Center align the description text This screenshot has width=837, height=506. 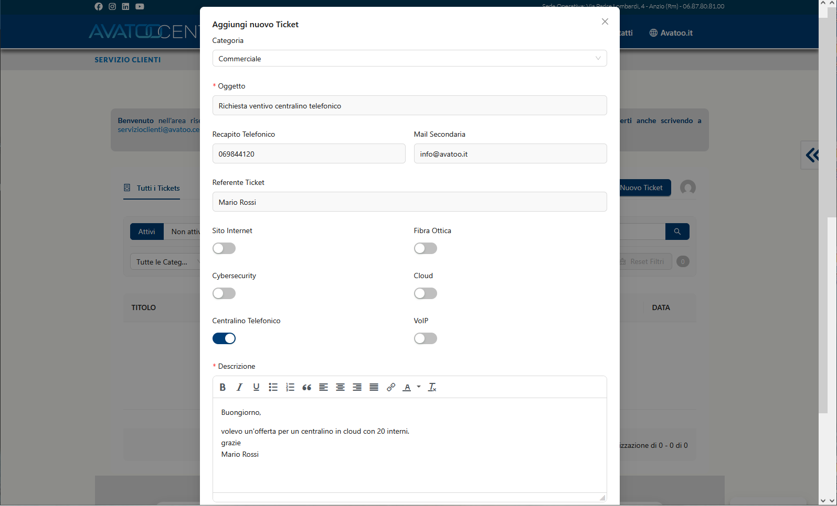point(340,387)
